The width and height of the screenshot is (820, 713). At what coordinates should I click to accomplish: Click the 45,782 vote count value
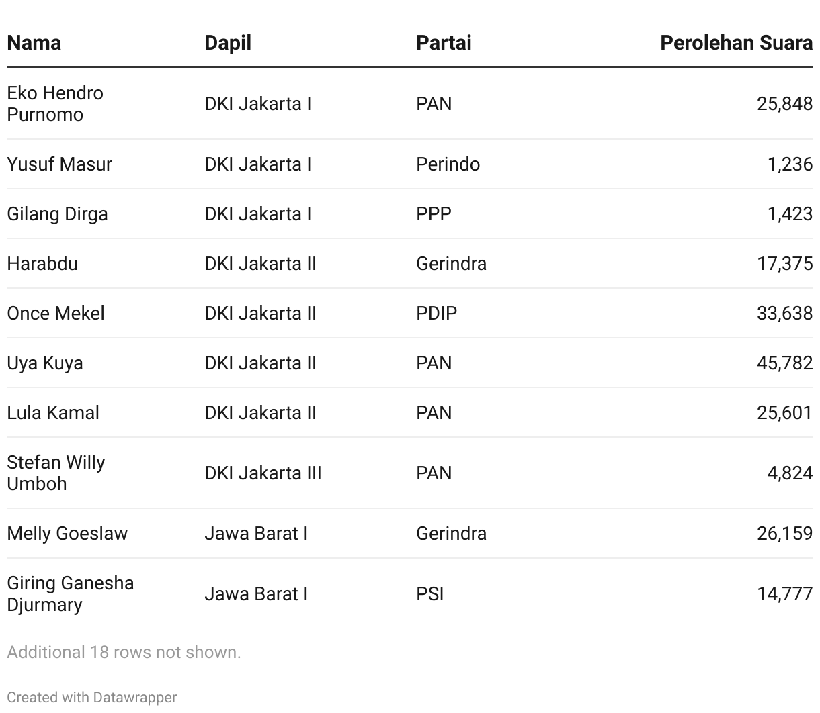coord(784,363)
